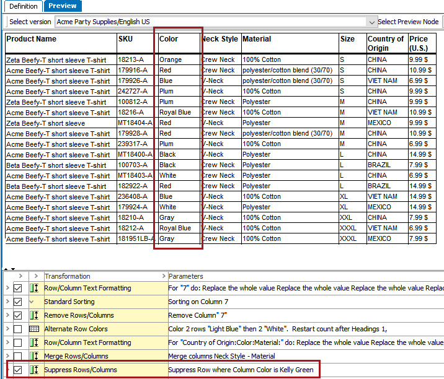Enable the Merge Rows/Columns checkbox
The image size is (444, 379).
18,357
